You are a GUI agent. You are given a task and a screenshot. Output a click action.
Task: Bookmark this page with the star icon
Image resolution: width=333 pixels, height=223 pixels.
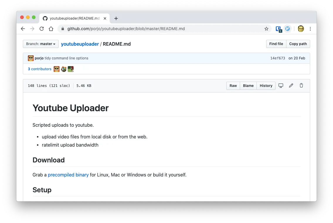pyautogui.click(x=266, y=29)
